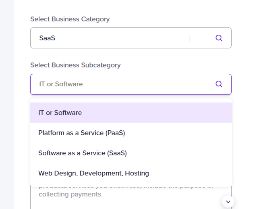This screenshot has width=261, height=209.
Task: Click the Business Category search magnifier icon
Action: (219, 38)
